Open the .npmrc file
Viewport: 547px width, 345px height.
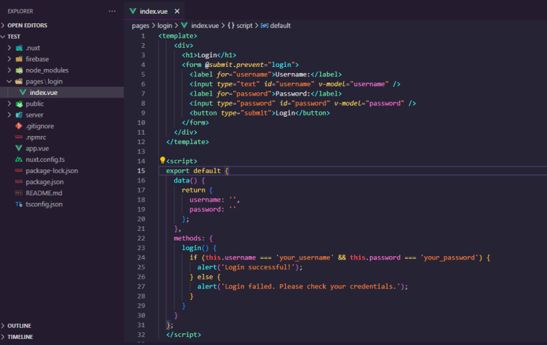tap(36, 137)
